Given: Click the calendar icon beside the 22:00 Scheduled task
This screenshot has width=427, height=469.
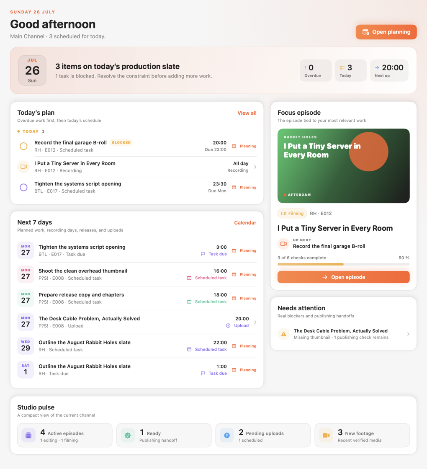Looking at the screenshot, I should click(x=189, y=350).
